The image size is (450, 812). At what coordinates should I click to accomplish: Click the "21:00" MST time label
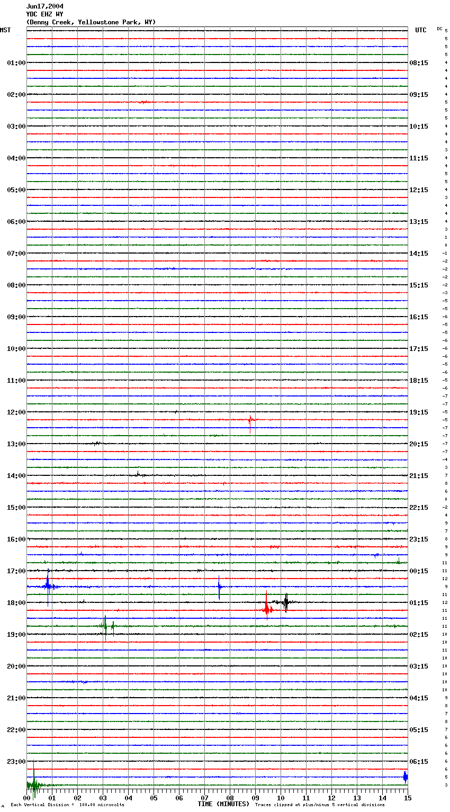tap(16, 698)
